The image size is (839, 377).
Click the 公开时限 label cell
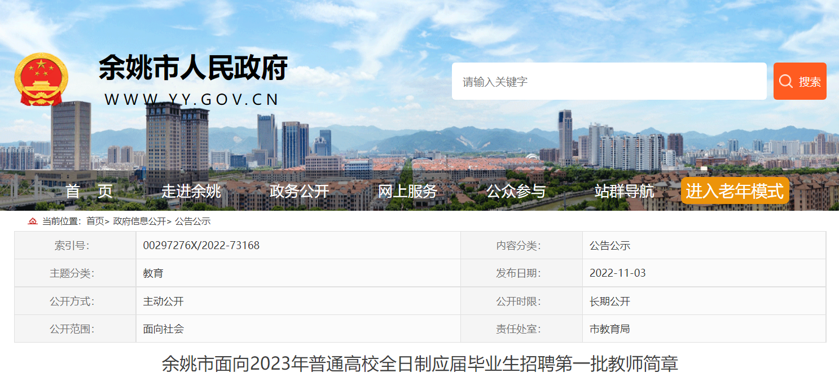tap(522, 301)
